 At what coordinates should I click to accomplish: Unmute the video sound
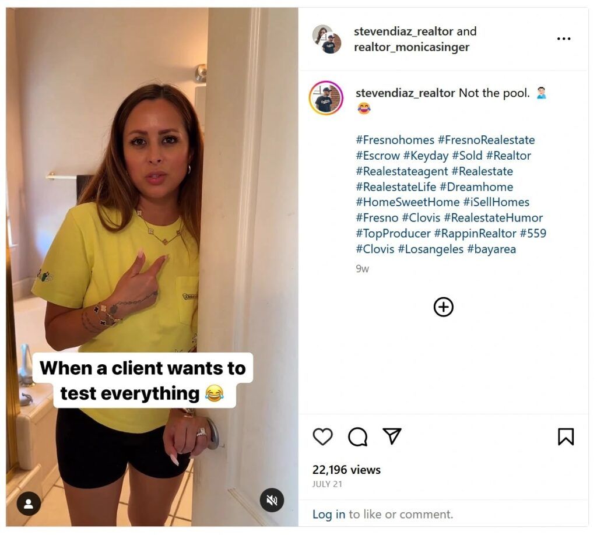[271, 500]
